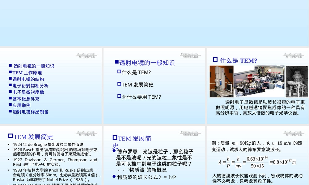Click the bullet text 'TEM 发展简史' in second slide
The height and width of the screenshot is (185, 309).
point(138,85)
